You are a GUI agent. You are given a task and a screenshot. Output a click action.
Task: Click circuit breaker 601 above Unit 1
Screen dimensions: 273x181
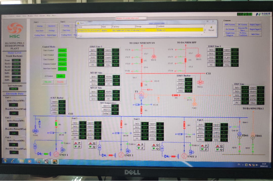tap(56, 124)
